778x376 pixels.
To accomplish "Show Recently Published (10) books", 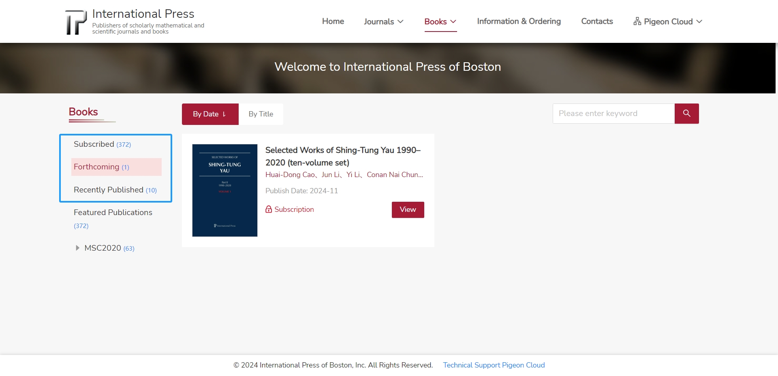I will [115, 190].
